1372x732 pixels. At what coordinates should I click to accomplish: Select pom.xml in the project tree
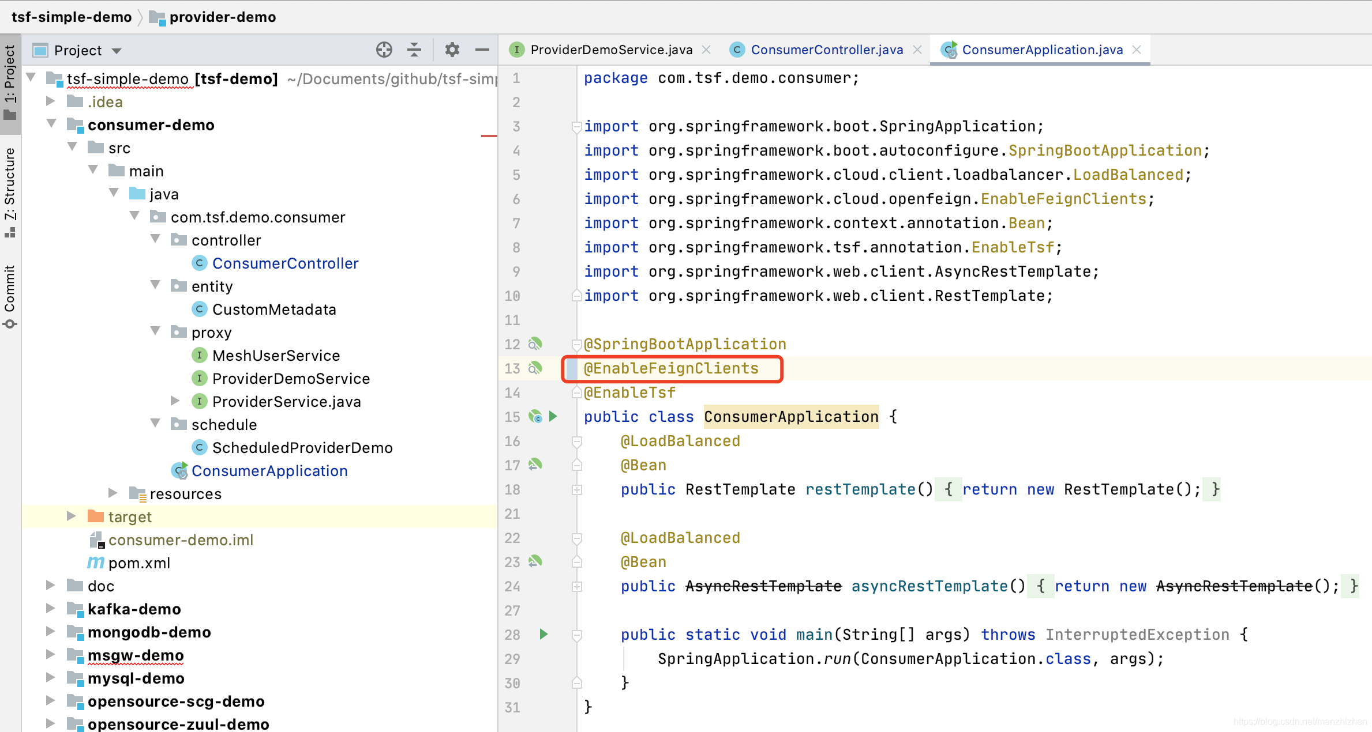pyautogui.click(x=139, y=563)
